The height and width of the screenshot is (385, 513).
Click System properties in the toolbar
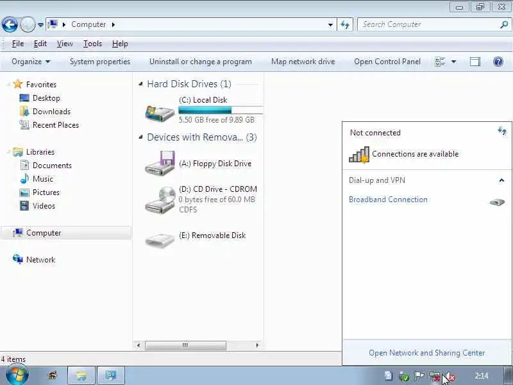pos(100,62)
